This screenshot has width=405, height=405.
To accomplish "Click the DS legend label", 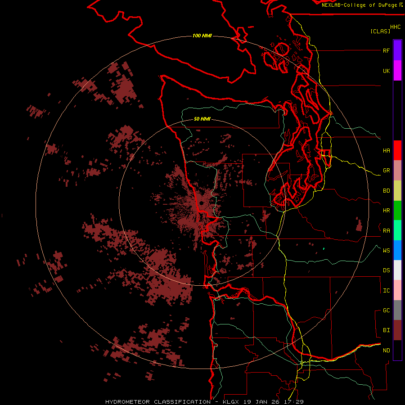I will tap(386, 270).
